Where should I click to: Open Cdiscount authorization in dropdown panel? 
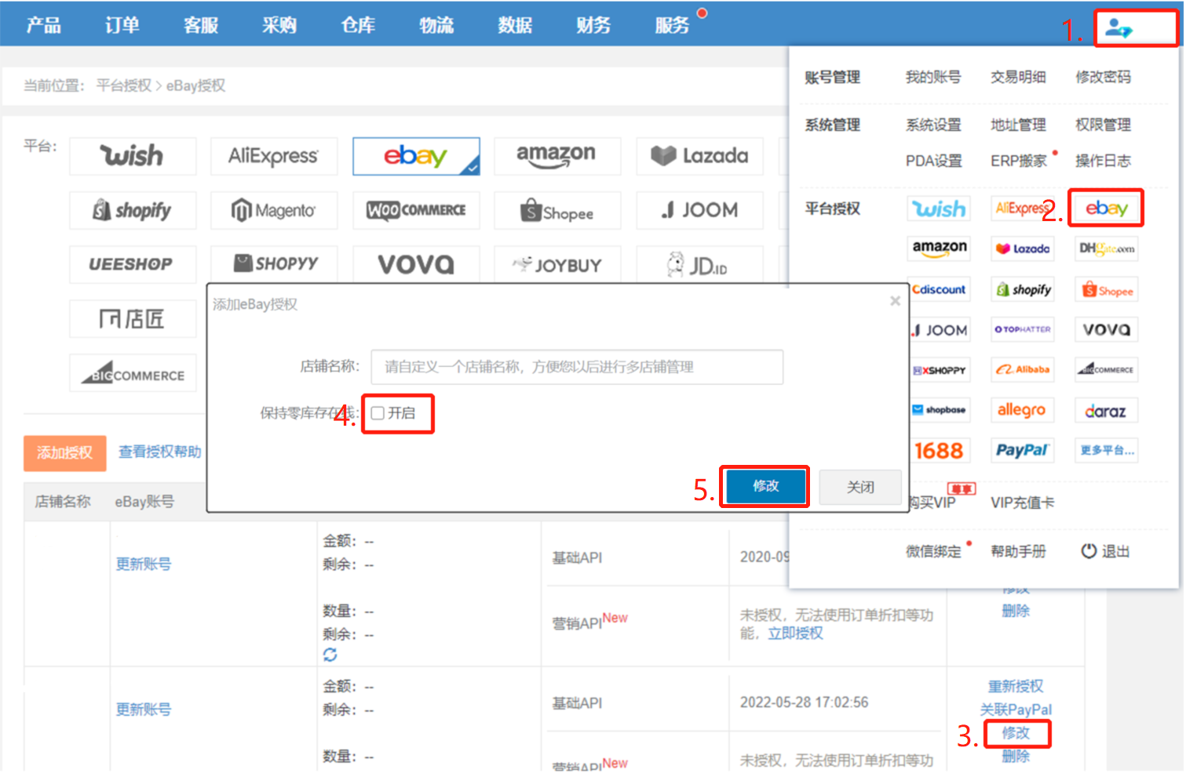click(x=939, y=289)
